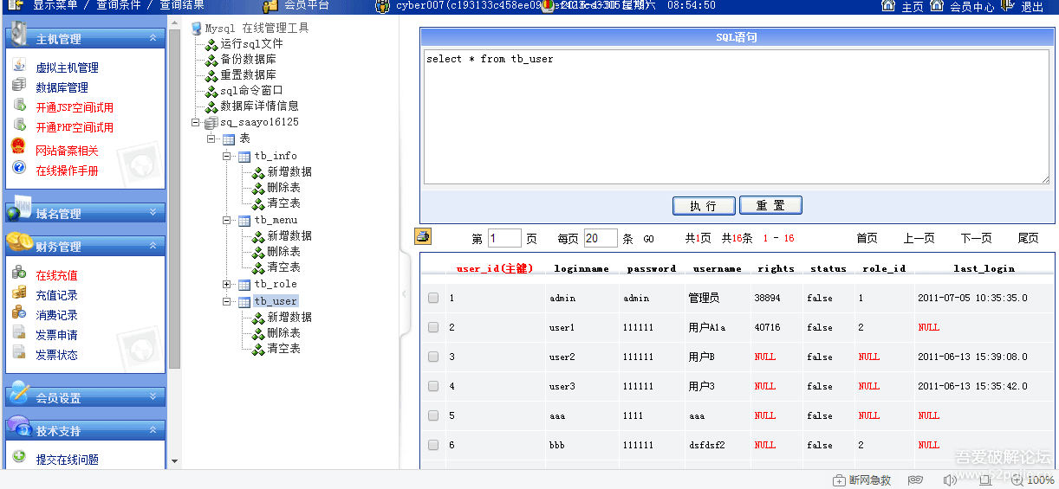The width and height of the screenshot is (1059, 489).
Task: Select 运行sql文件 in tree
Action: tap(251, 44)
